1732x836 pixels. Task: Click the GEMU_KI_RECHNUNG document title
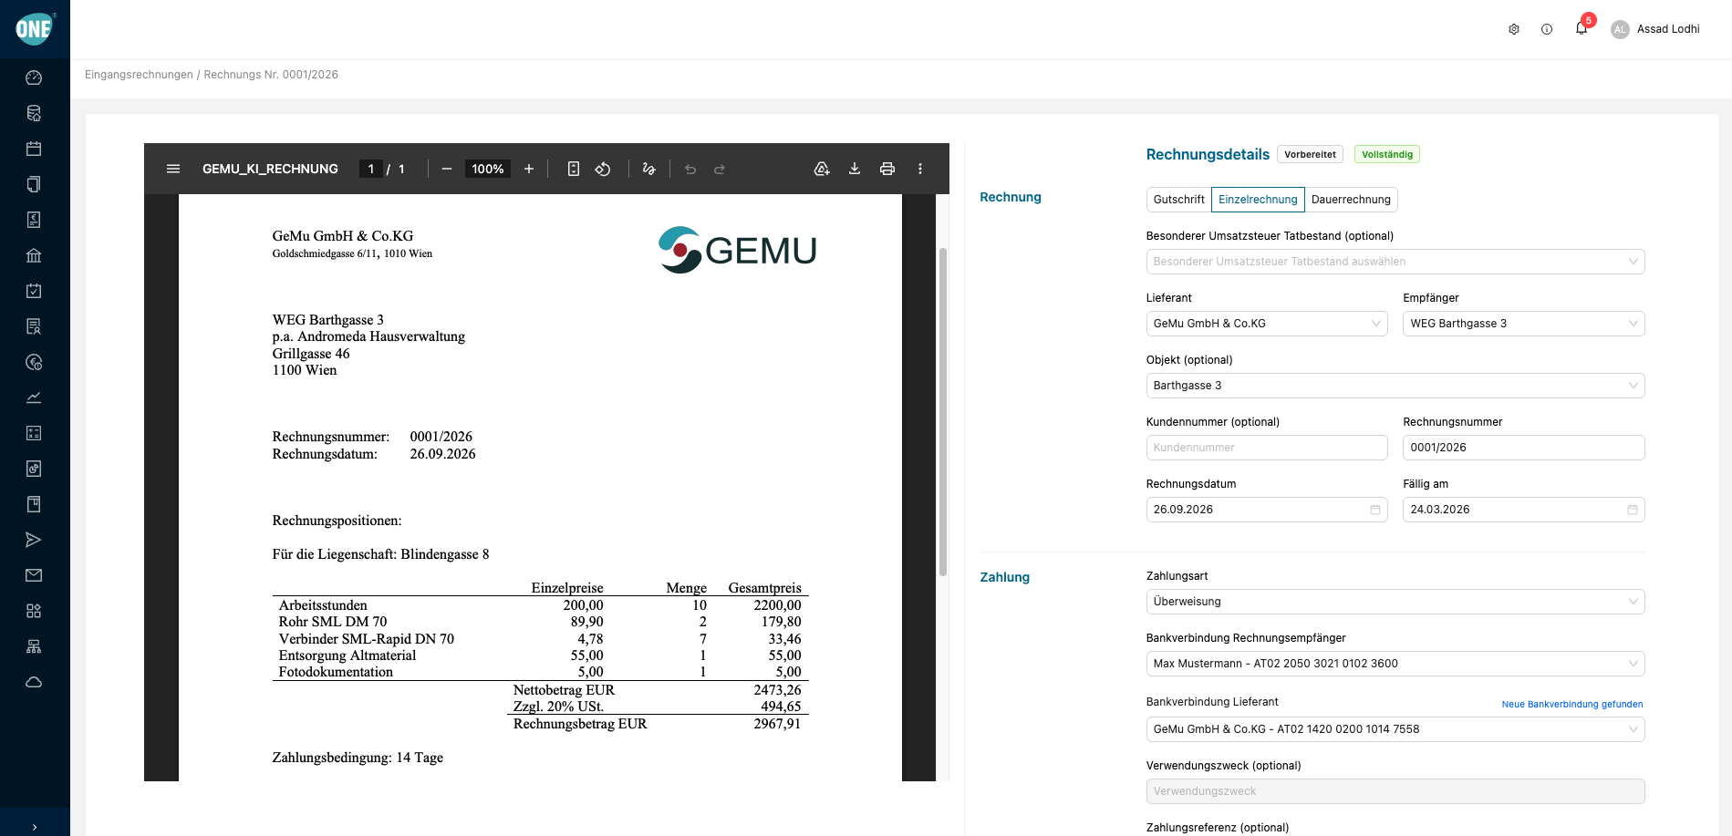270,169
